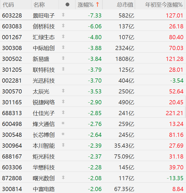Click stock code 300502
This screenshot has width=186, height=193.
tap(12, 59)
